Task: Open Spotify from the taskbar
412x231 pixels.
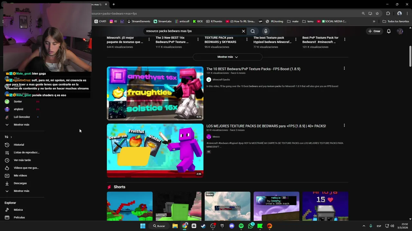Action: coord(241,226)
